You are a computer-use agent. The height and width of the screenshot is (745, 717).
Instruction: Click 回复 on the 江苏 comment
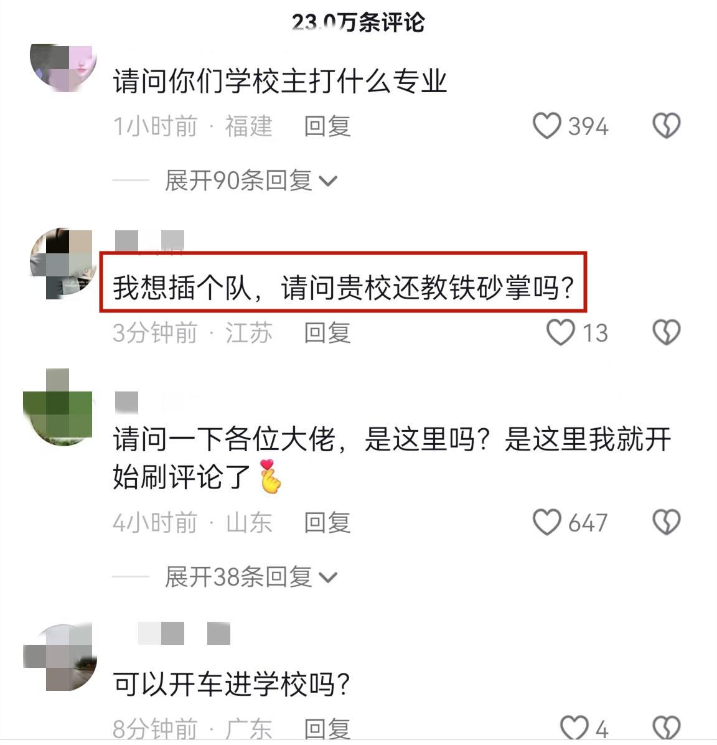tap(327, 332)
